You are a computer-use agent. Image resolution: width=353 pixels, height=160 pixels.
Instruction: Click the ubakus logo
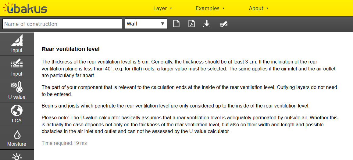[25, 8]
